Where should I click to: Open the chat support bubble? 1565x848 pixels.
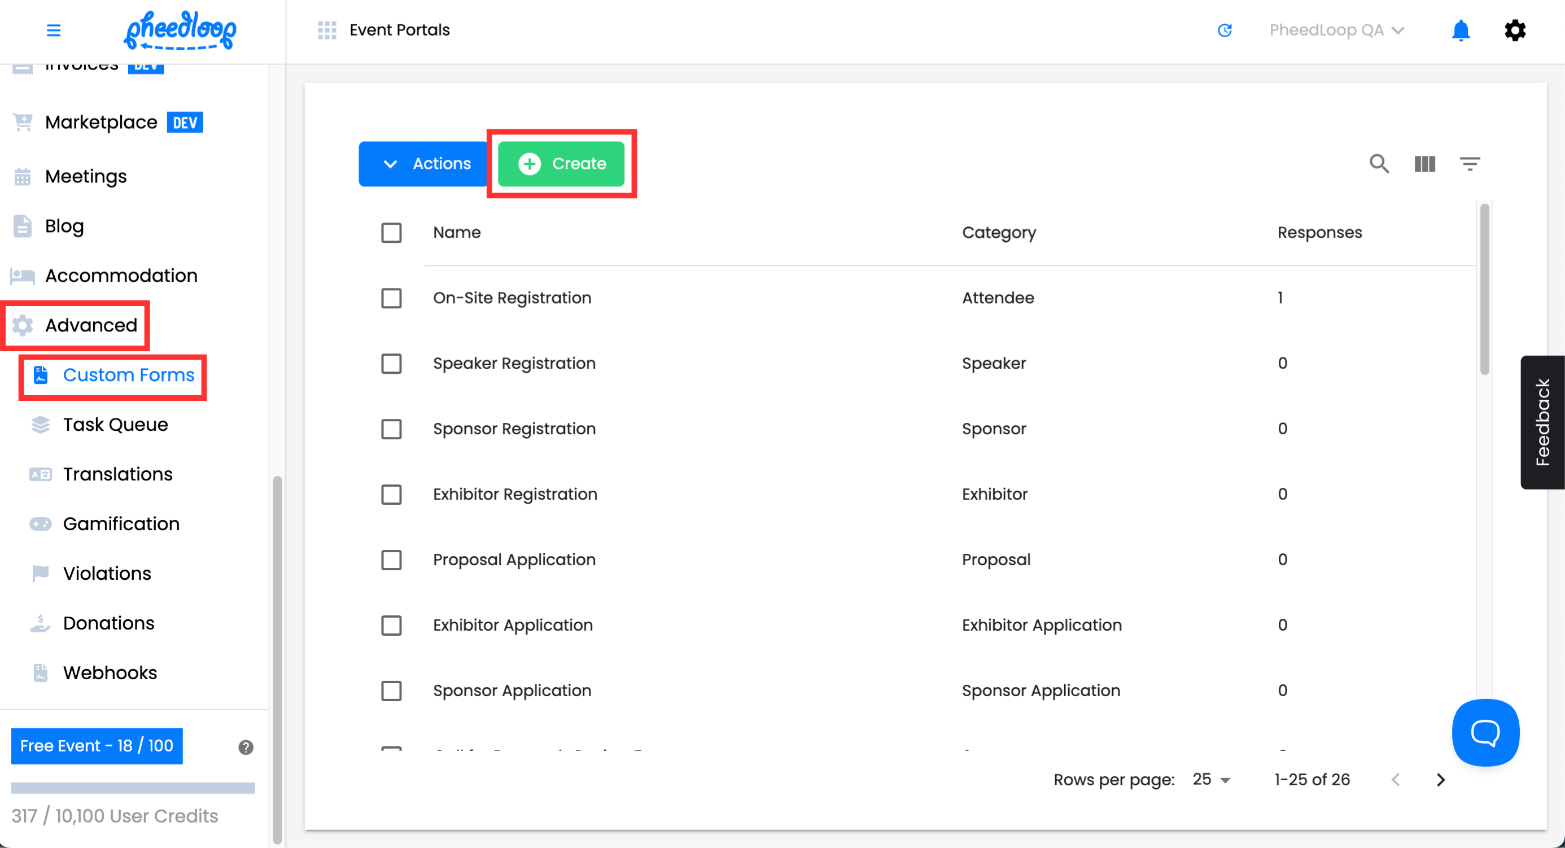click(x=1485, y=733)
